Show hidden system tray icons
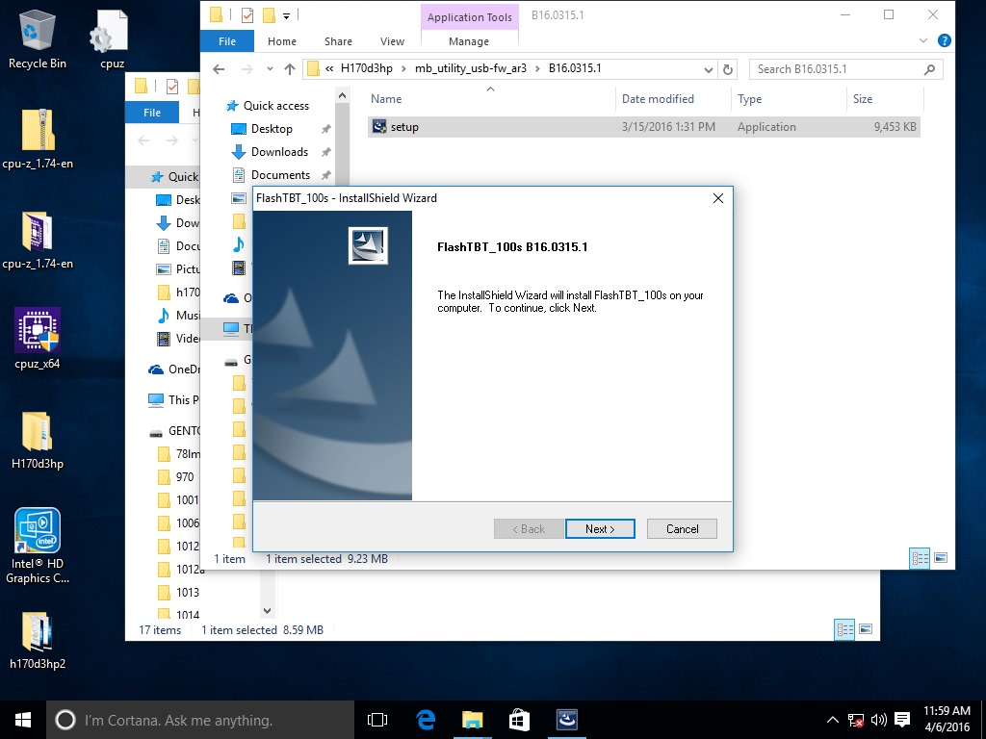Image resolution: width=986 pixels, height=739 pixels. tap(833, 720)
